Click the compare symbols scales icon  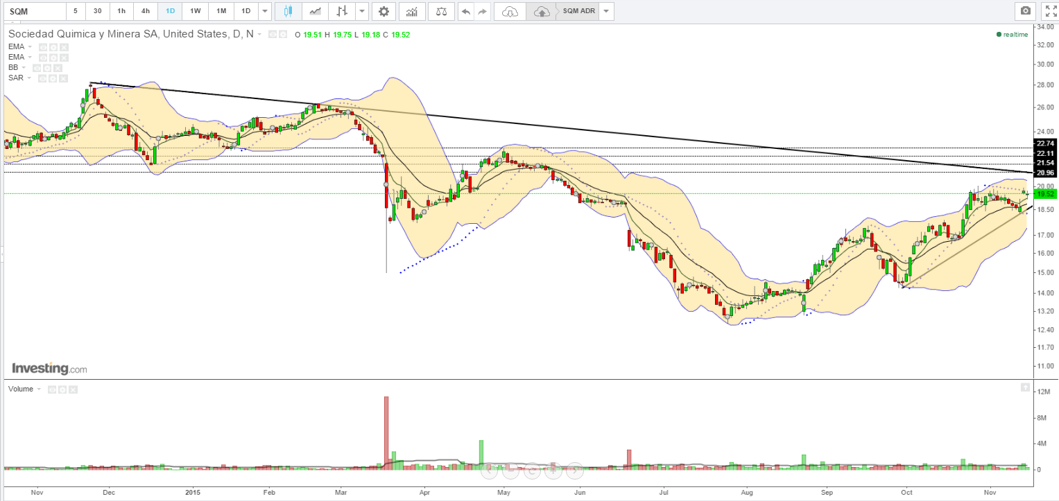pyautogui.click(x=440, y=11)
